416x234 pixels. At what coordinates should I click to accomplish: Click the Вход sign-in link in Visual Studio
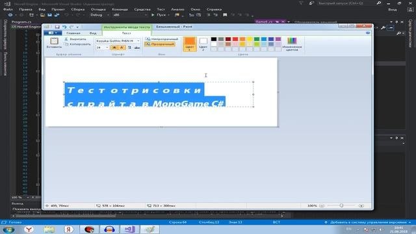pyautogui.click(x=393, y=9)
